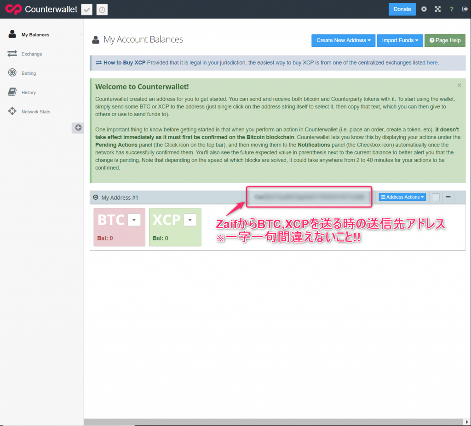This screenshot has width=471, height=426.
Task: Click the horizontal scrollbar at page bottom
Action: tap(276, 422)
